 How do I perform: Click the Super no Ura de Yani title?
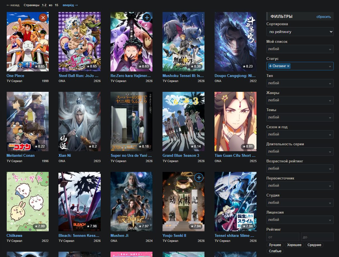(131, 155)
